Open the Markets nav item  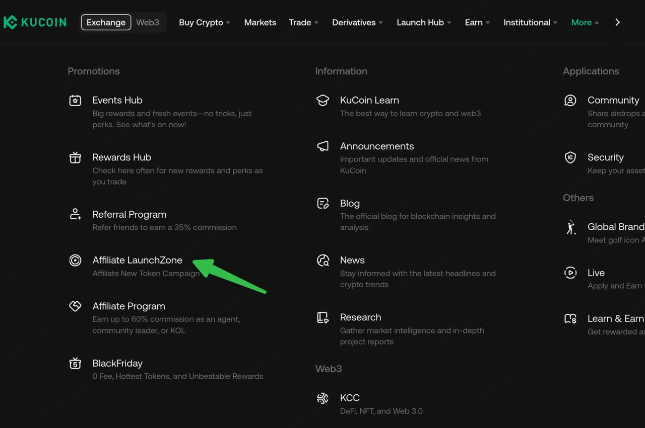(260, 23)
